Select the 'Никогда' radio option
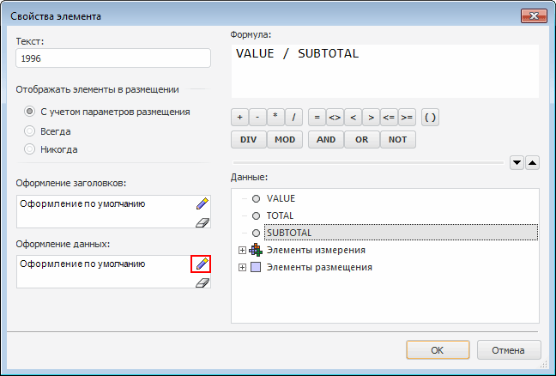556x376 pixels. [30, 149]
